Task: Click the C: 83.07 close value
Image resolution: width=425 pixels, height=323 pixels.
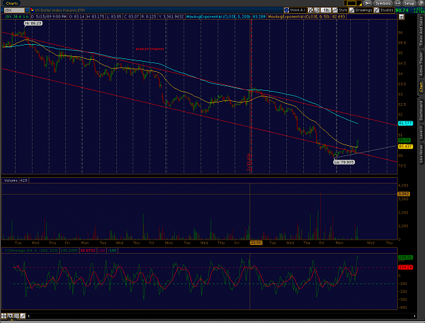Action: tap(131, 17)
